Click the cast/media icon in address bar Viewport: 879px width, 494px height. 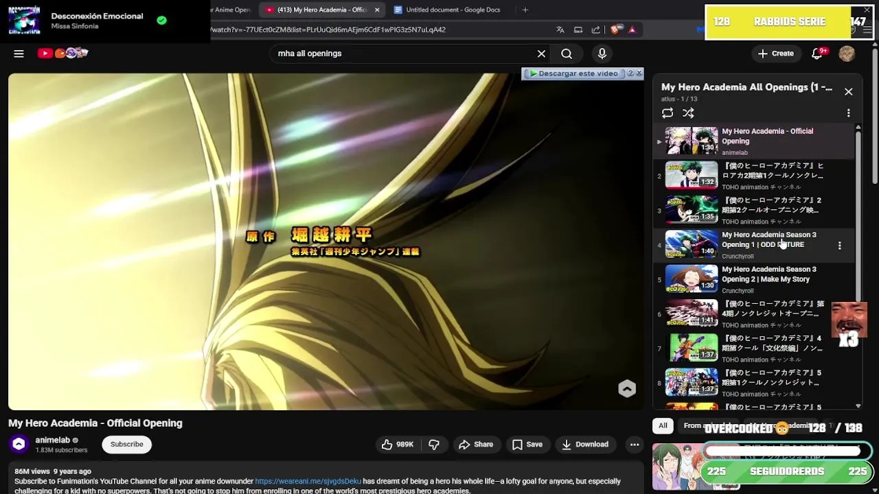[x=578, y=30]
